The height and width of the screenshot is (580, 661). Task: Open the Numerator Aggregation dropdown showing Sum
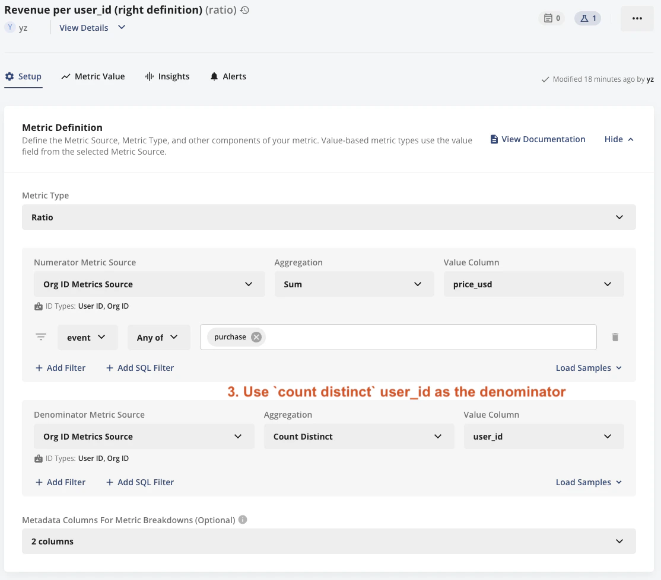coord(354,284)
